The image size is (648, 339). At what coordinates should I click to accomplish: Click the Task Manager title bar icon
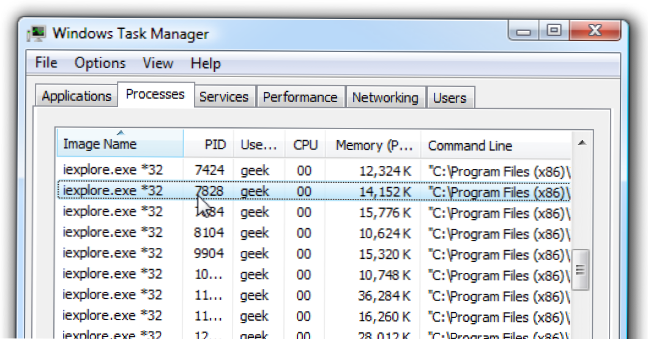[x=39, y=32]
